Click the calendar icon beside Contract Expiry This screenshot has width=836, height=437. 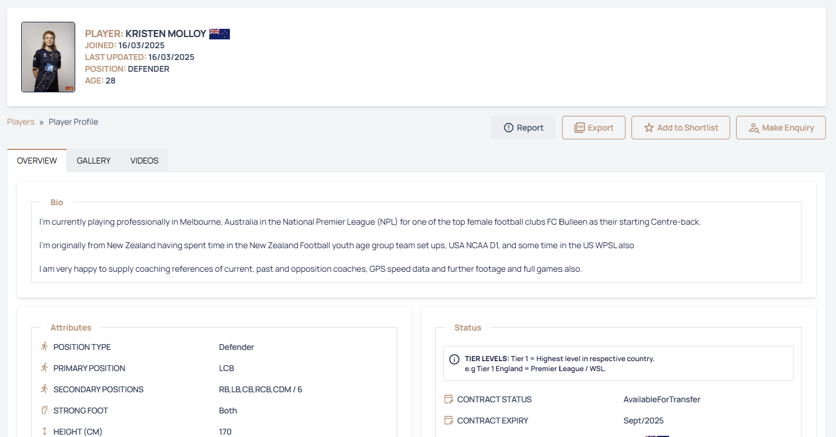point(449,421)
